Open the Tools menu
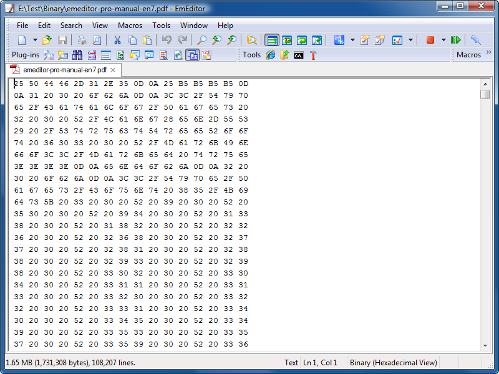This screenshot has height=374, width=499. click(x=162, y=26)
